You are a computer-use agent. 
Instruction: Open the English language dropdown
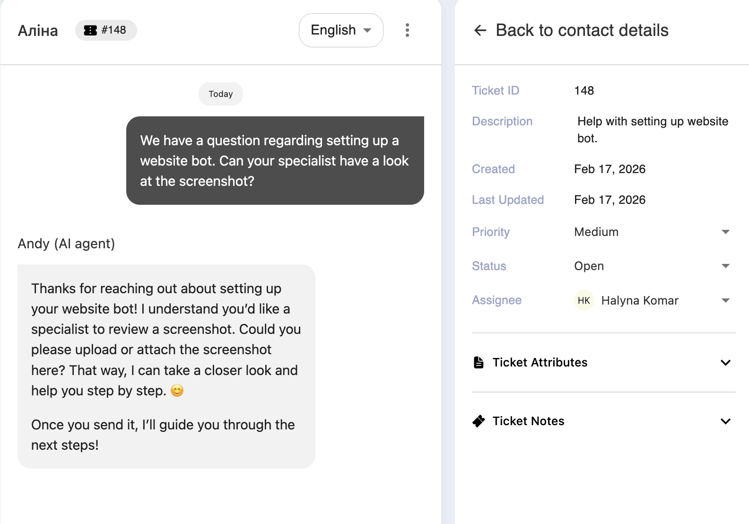pyautogui.click(x=341, y=30)
